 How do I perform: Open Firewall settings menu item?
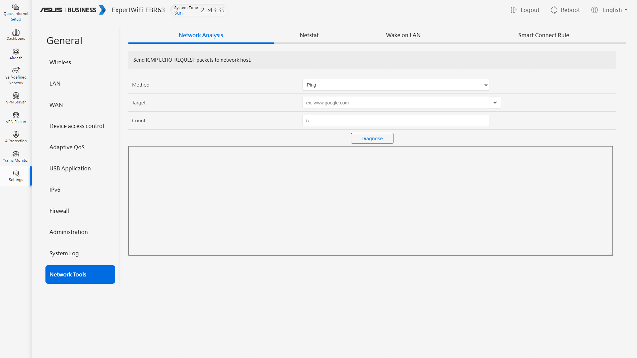pyautogui.click(x=59, y=211)
